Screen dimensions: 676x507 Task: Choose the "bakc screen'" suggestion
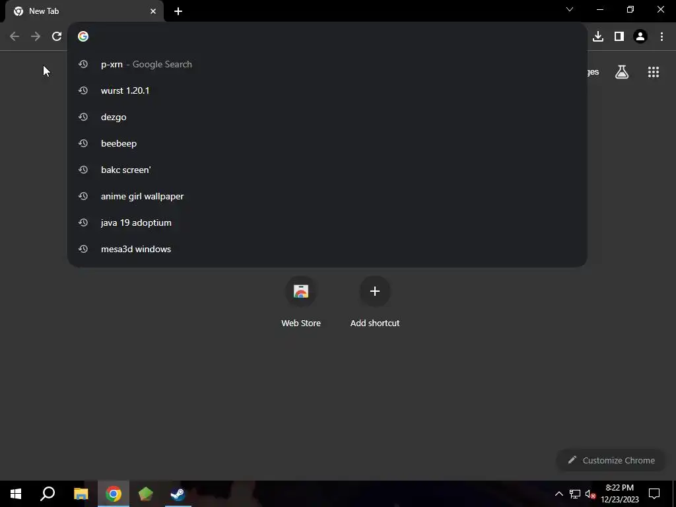327,170
